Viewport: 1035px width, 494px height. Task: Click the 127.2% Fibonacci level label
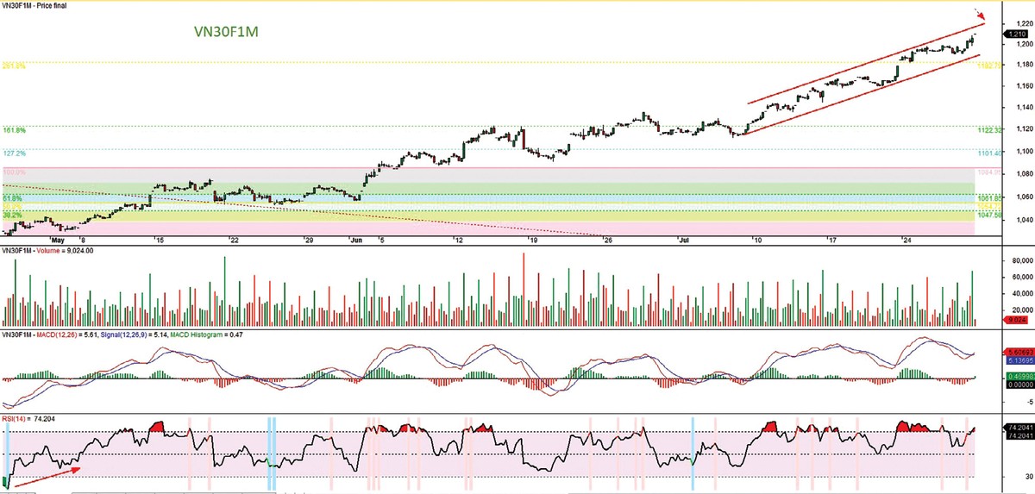click(x=15, y=153)
